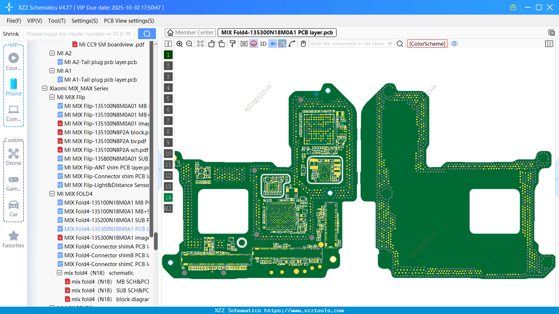559x314 pixels.
Task: Select the Zoom Out tool
Action: 189,43
